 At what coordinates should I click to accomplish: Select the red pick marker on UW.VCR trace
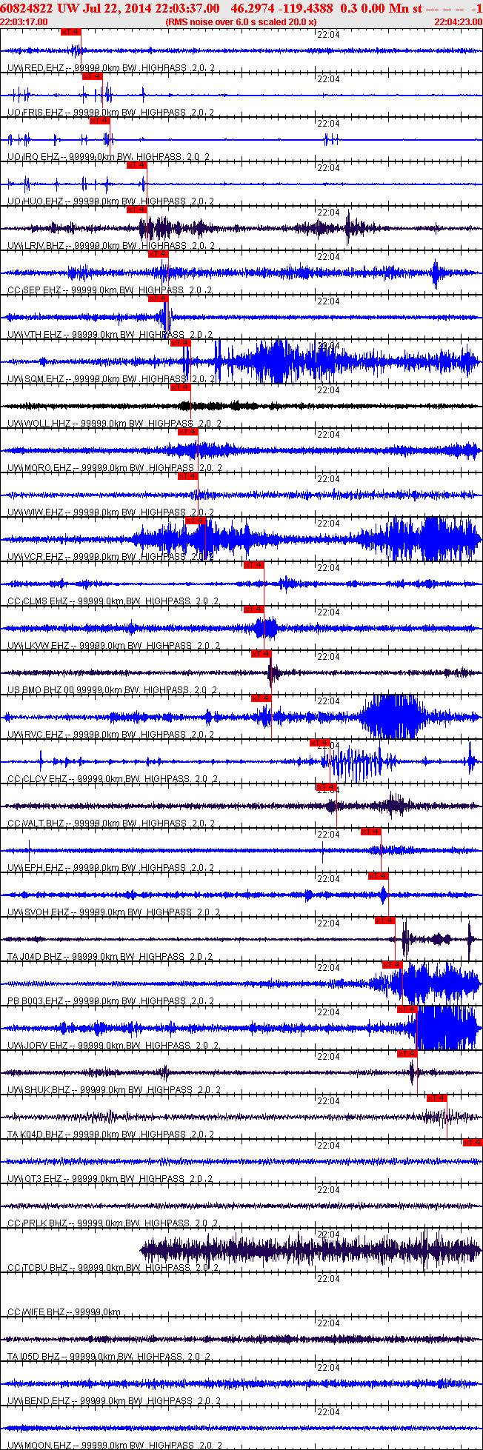pyautogui.click(x=195, y=521)
